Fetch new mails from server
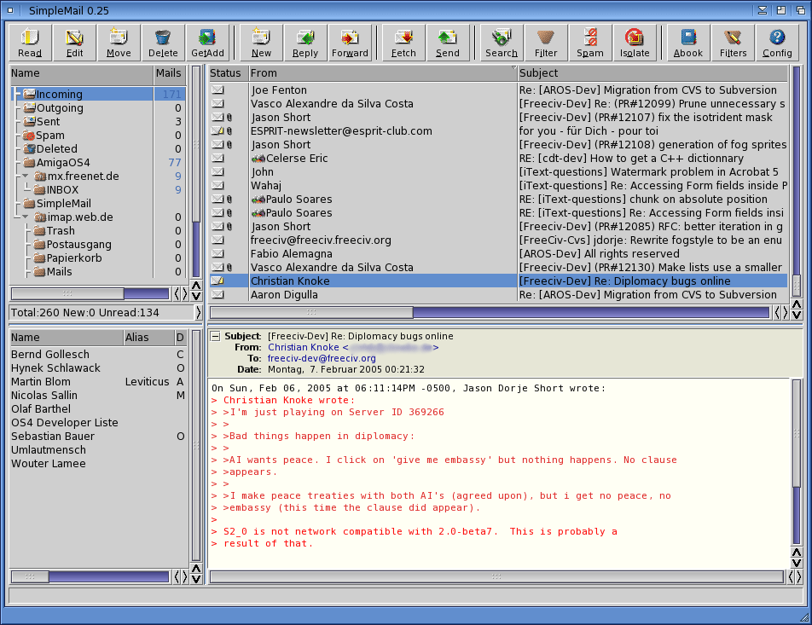Screen dimensions: 812x625 pyautogui.click(x=403, y=42)
